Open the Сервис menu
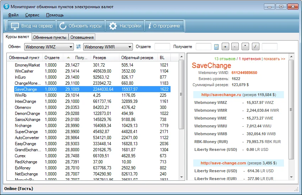The width and height of the screenshot is (302, 195). click(x=32, y=15)
